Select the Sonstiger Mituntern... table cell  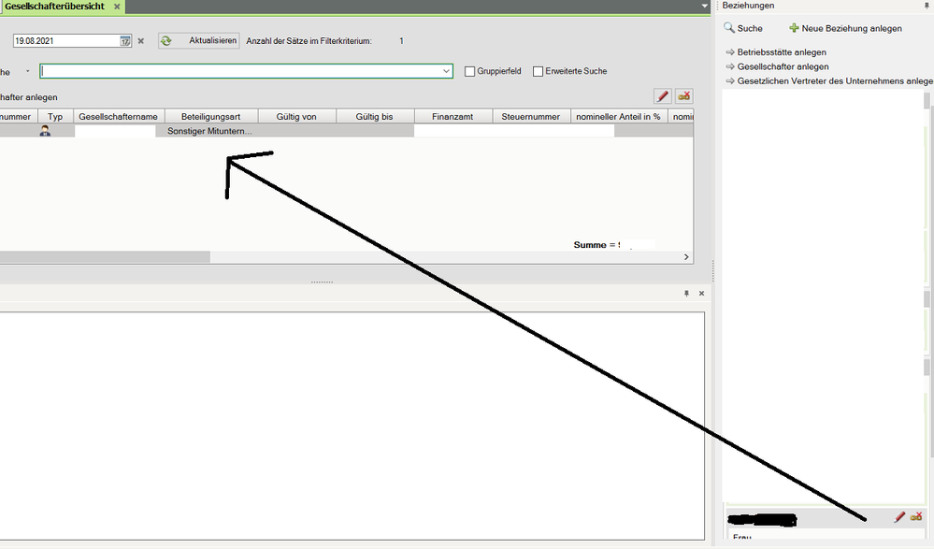pos(209,131)
